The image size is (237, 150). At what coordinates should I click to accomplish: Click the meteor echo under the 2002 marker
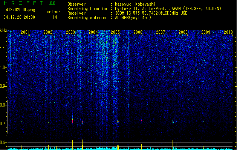coord(48,122)
